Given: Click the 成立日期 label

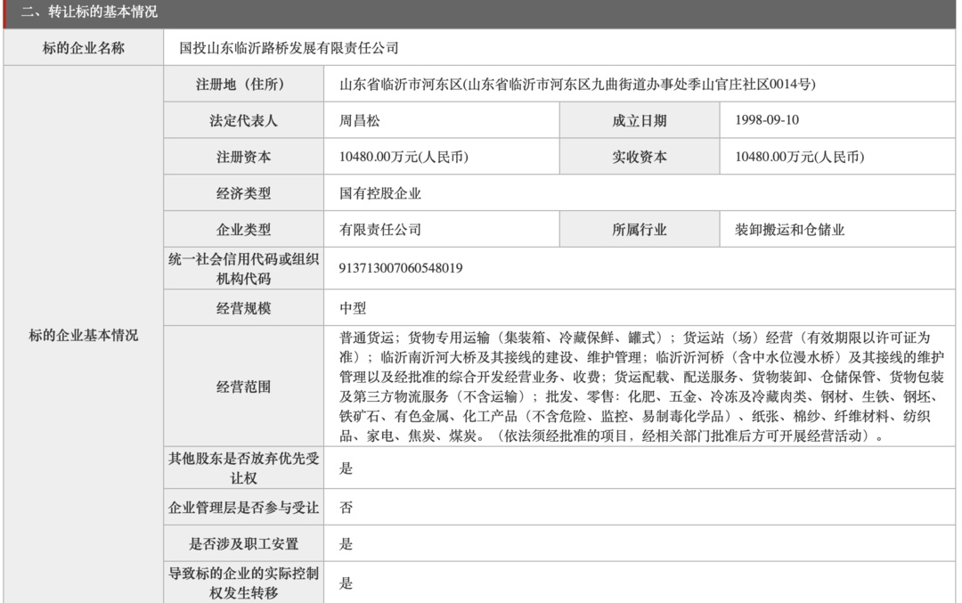Looking at the screenshot, I should pos(640,120).
